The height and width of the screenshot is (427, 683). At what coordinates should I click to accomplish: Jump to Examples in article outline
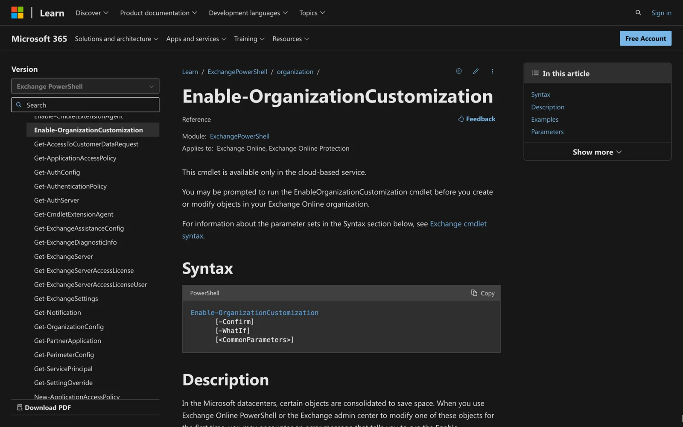tap(545, 120)
